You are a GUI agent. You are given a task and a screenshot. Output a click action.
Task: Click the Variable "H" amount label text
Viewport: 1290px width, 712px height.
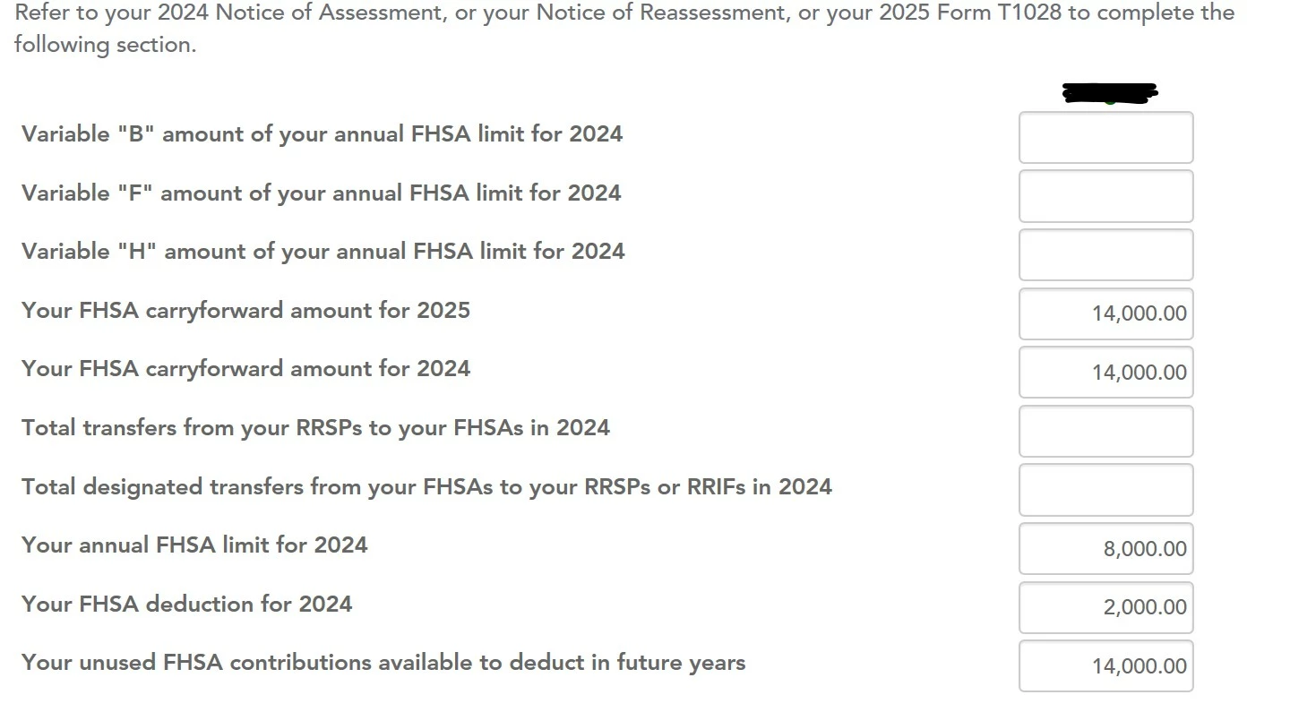coord(322,252)
